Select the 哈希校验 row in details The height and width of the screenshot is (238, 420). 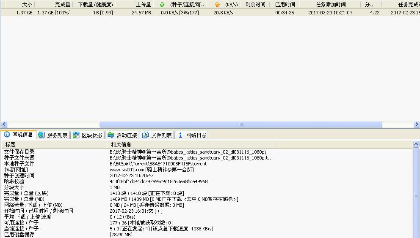point(14,181)
